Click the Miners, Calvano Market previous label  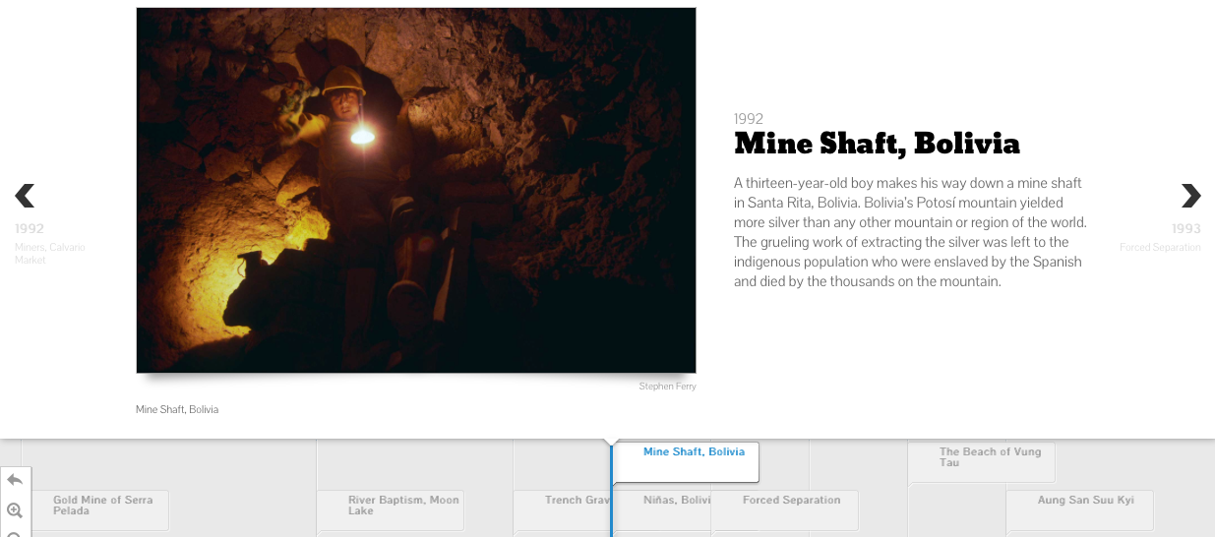click(49, 253)
